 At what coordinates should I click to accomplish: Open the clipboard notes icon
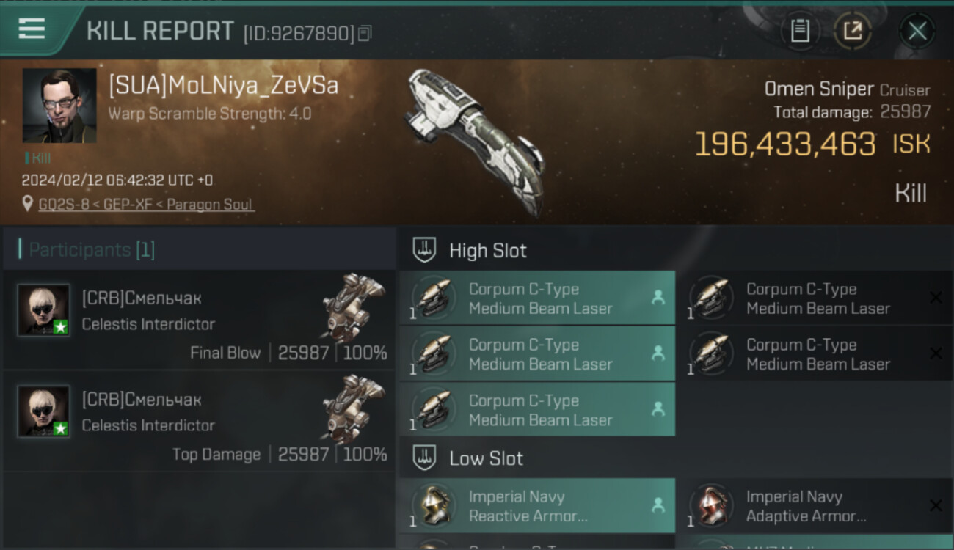pyautogui.click(x=800, y=31)
